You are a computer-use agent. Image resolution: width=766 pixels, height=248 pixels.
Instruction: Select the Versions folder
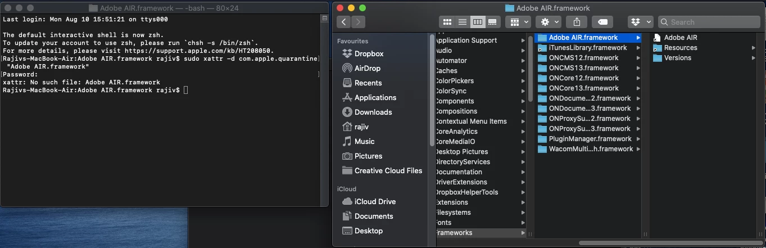tap(705, 58)
